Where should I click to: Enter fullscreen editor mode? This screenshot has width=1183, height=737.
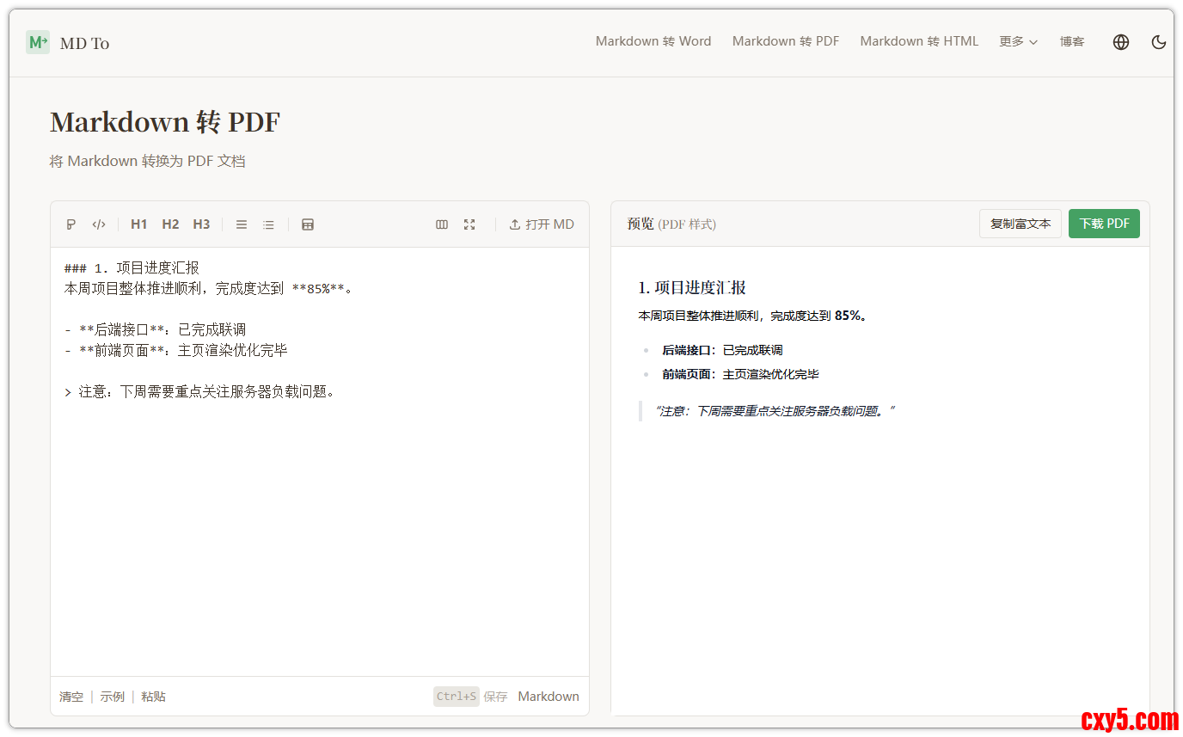coord(469,224)
